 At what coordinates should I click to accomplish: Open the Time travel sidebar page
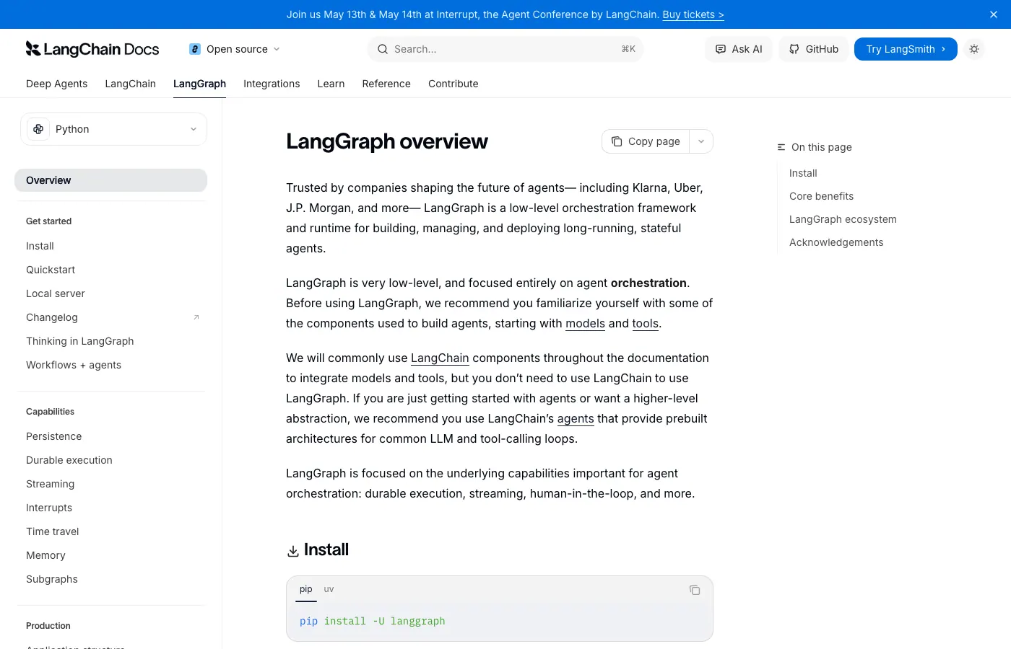pos(53,531)
